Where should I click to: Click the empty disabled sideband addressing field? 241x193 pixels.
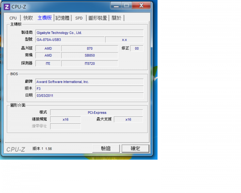(x=66, y=126)
